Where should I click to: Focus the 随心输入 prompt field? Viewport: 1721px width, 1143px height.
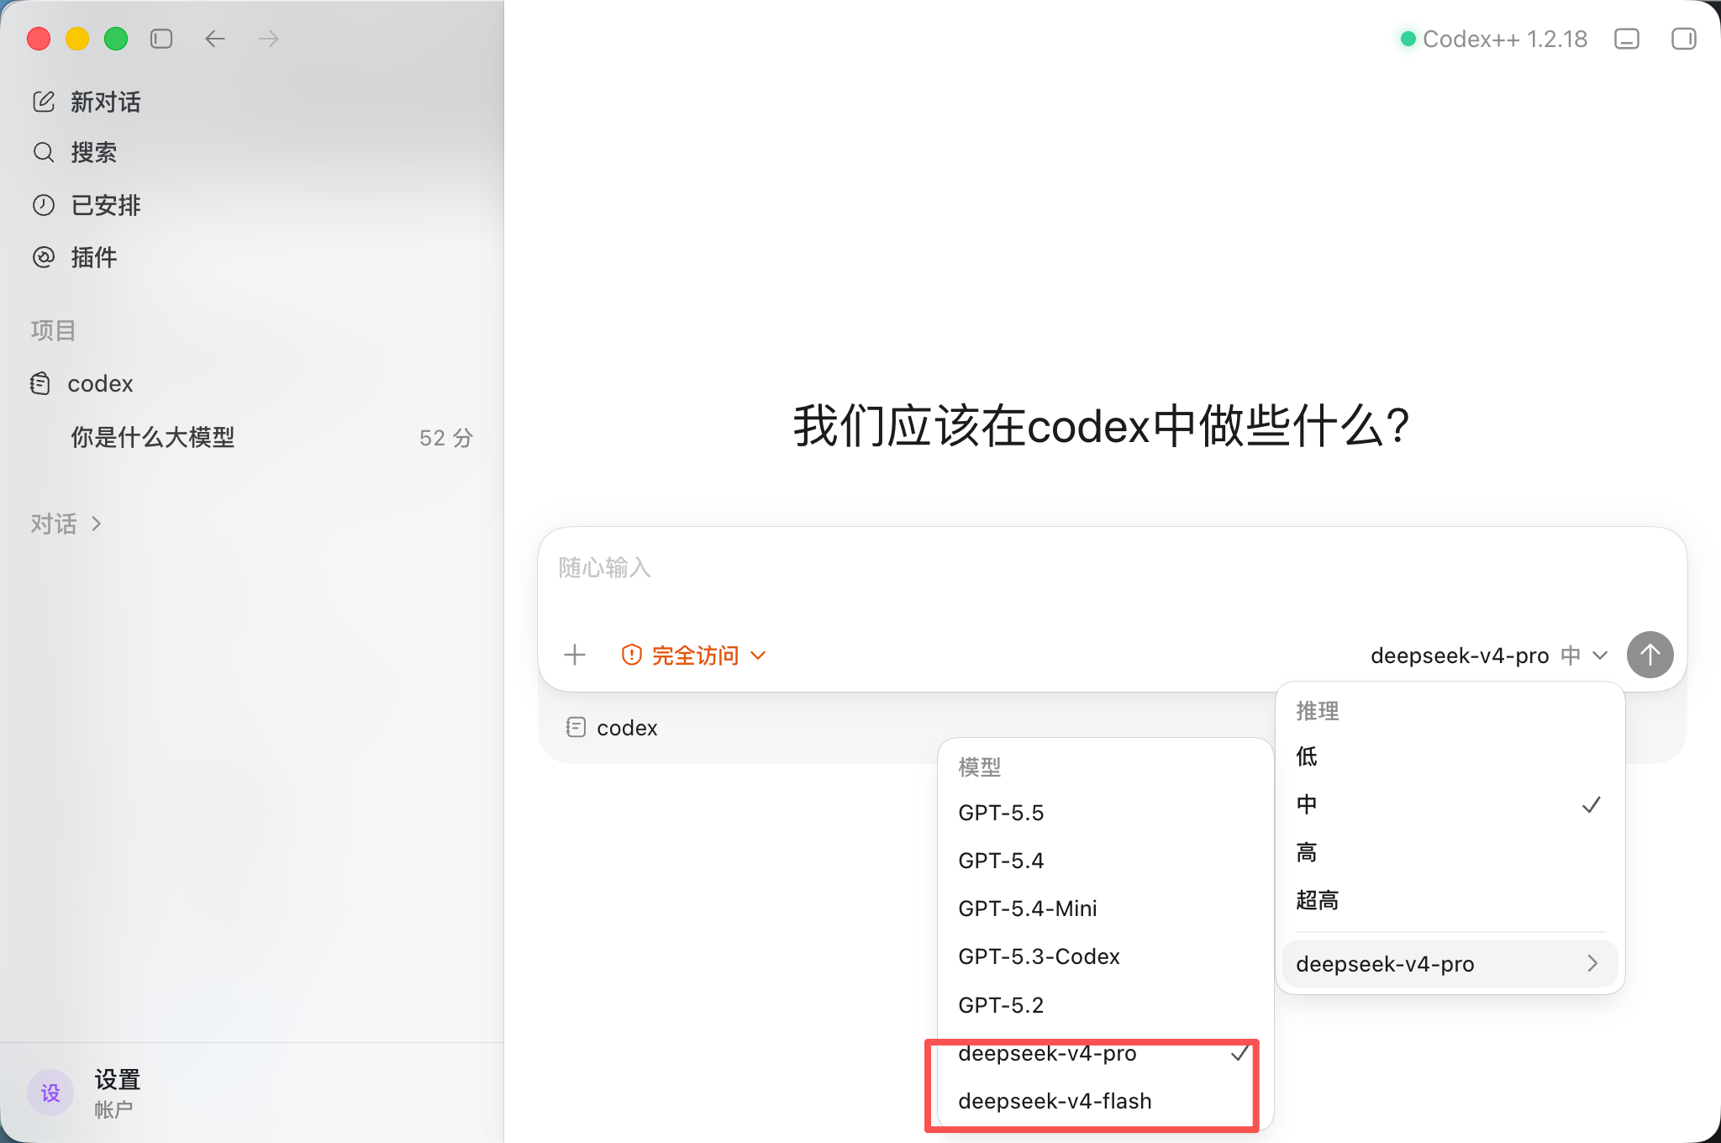click(x=1112, y=569)
